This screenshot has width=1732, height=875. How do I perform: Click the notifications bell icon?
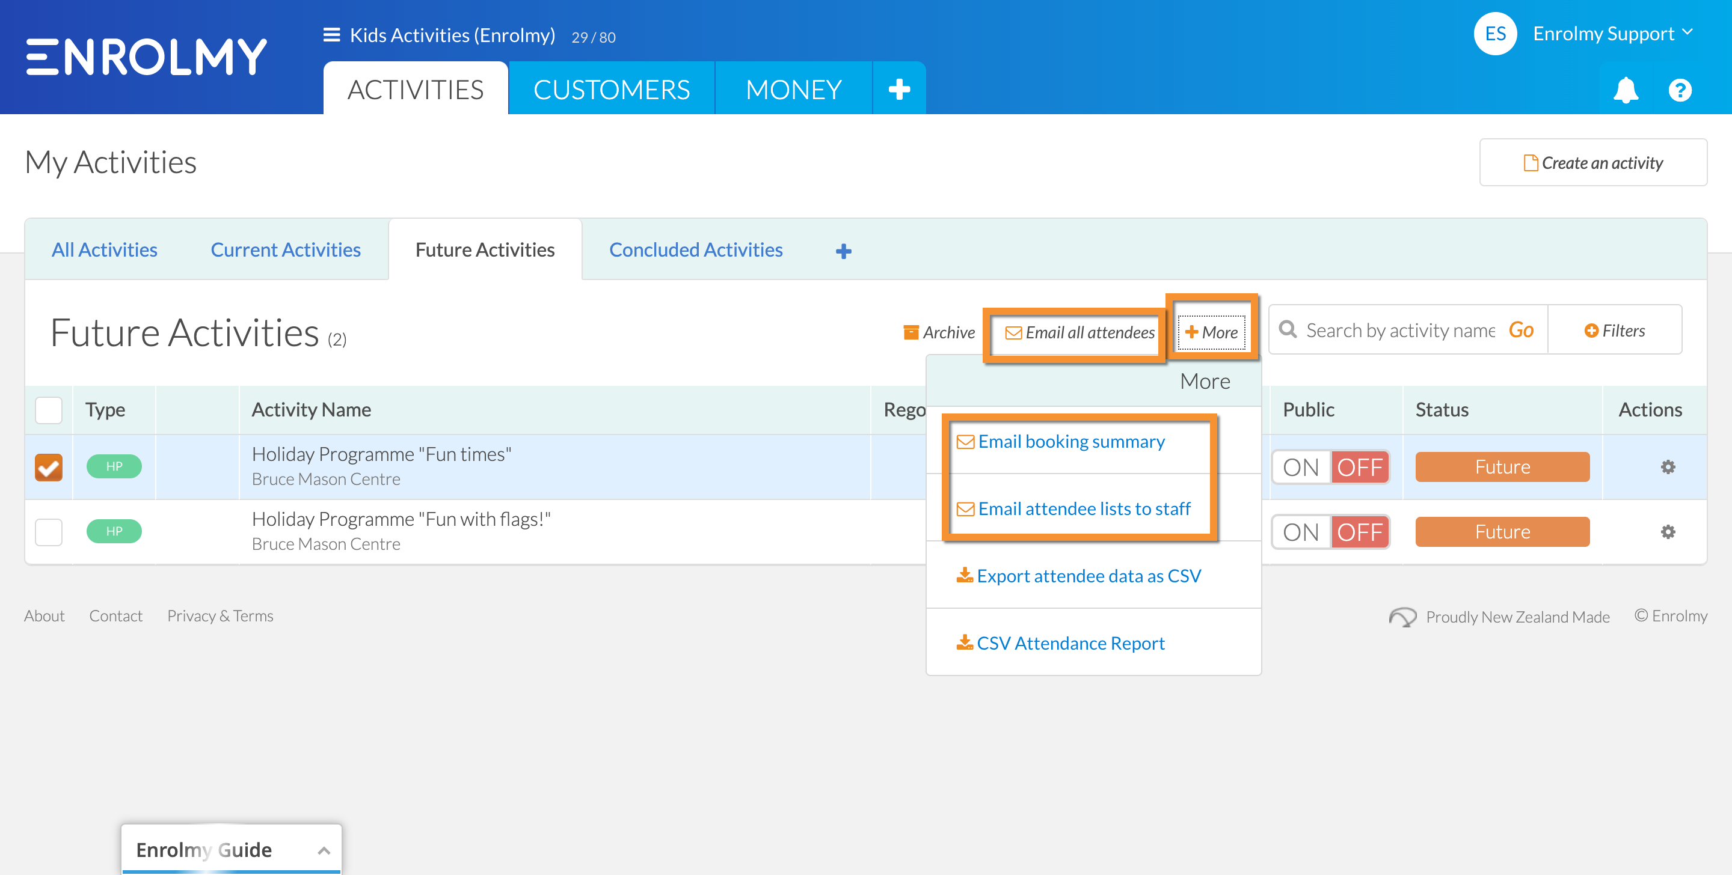pos(1625,90)
